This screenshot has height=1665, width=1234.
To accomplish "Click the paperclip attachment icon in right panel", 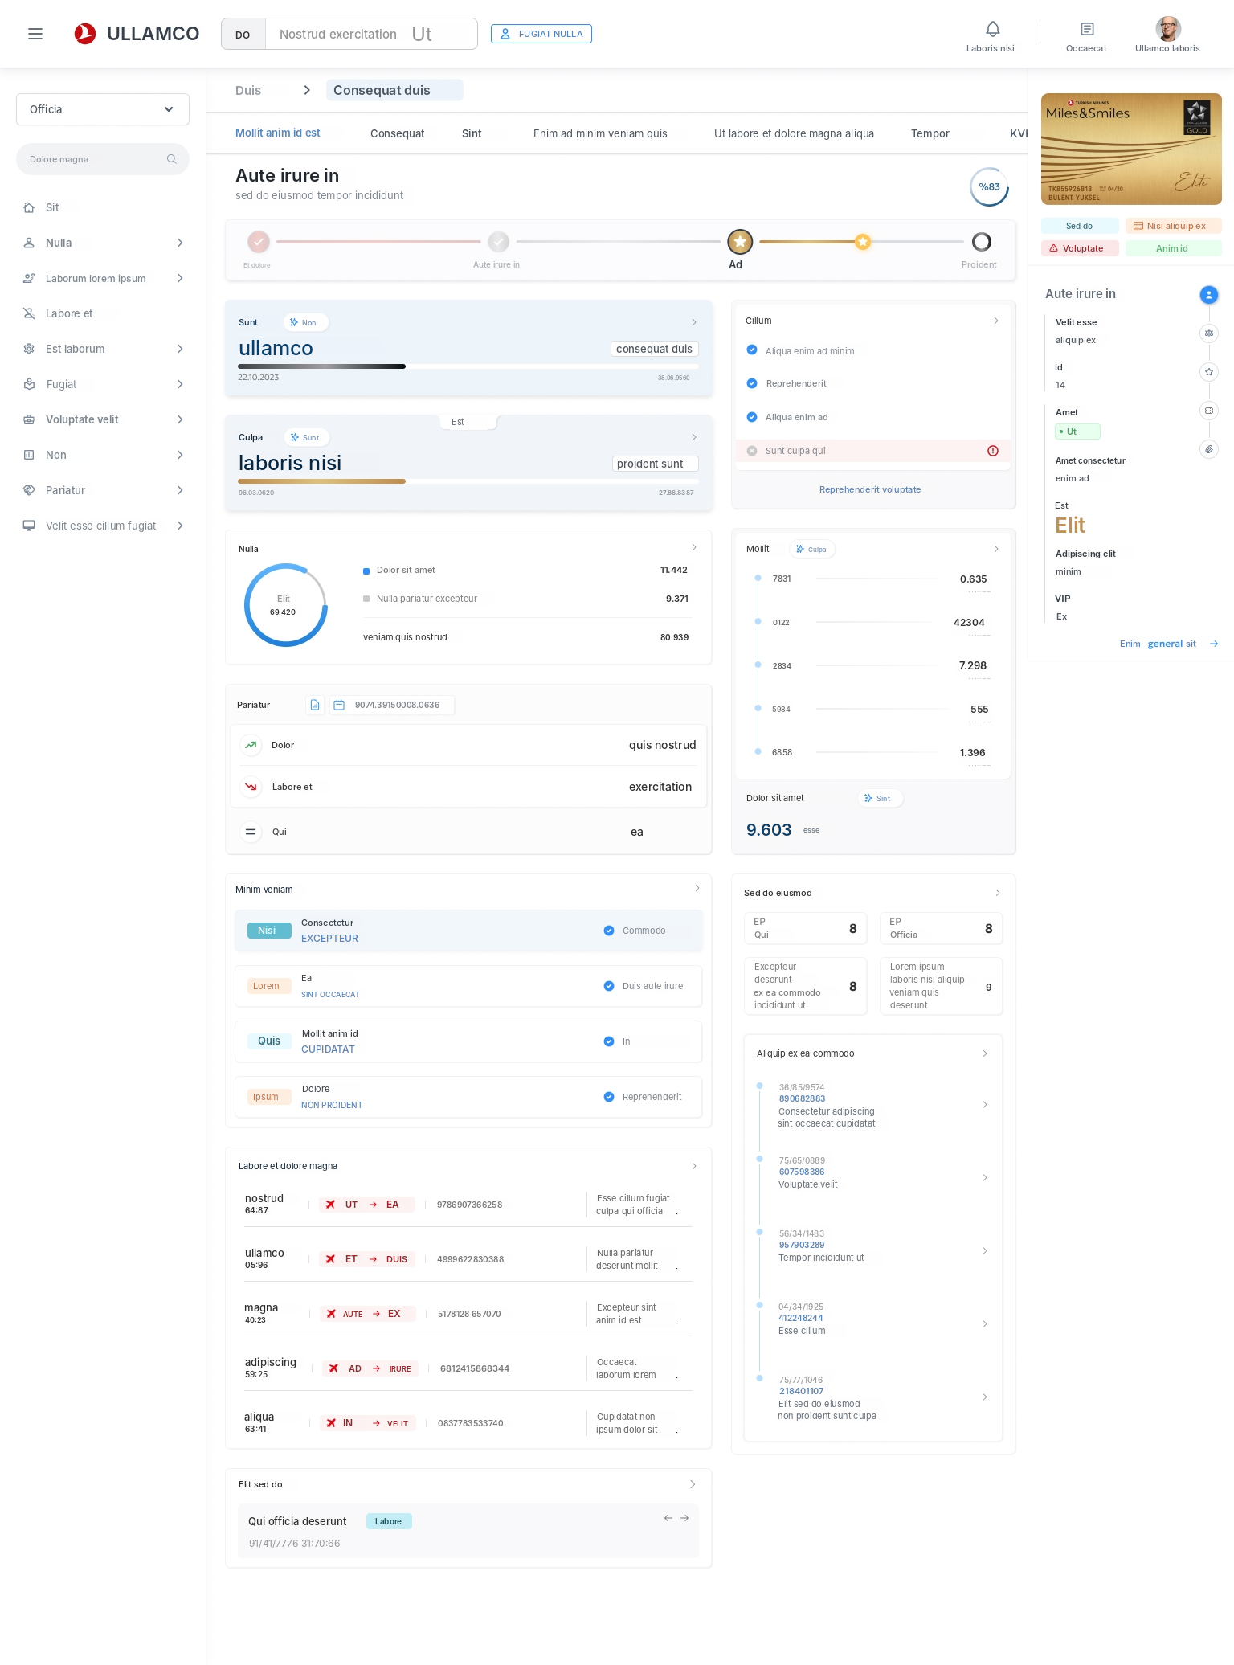I will click(x=1208, y=449).
